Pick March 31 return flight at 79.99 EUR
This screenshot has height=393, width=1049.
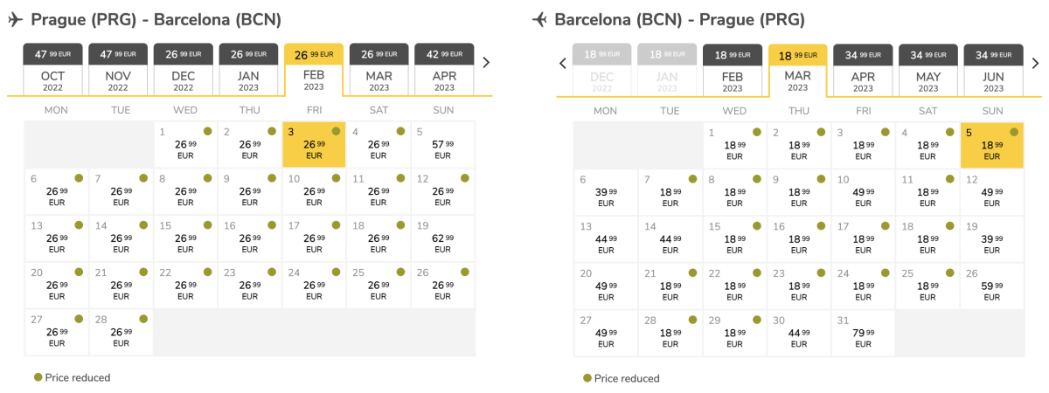pos(863,334)
